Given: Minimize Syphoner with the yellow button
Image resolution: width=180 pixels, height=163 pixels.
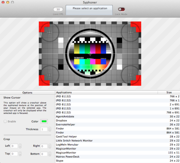Looking at the screenshot, I should [8, 2].
